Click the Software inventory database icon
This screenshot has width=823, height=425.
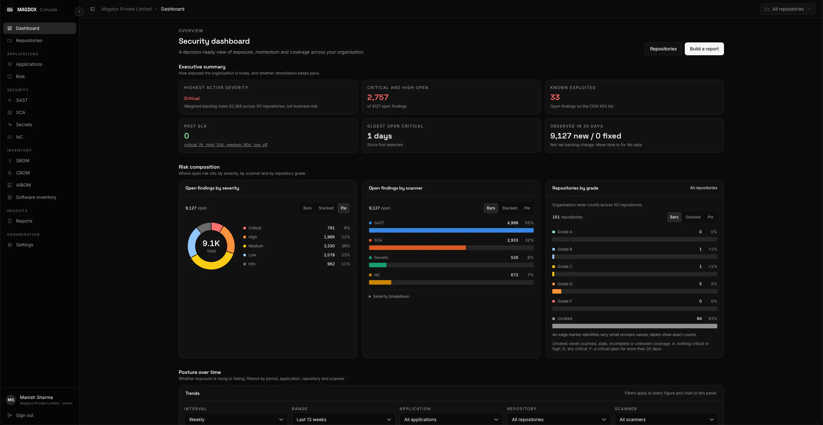point(10,197)
